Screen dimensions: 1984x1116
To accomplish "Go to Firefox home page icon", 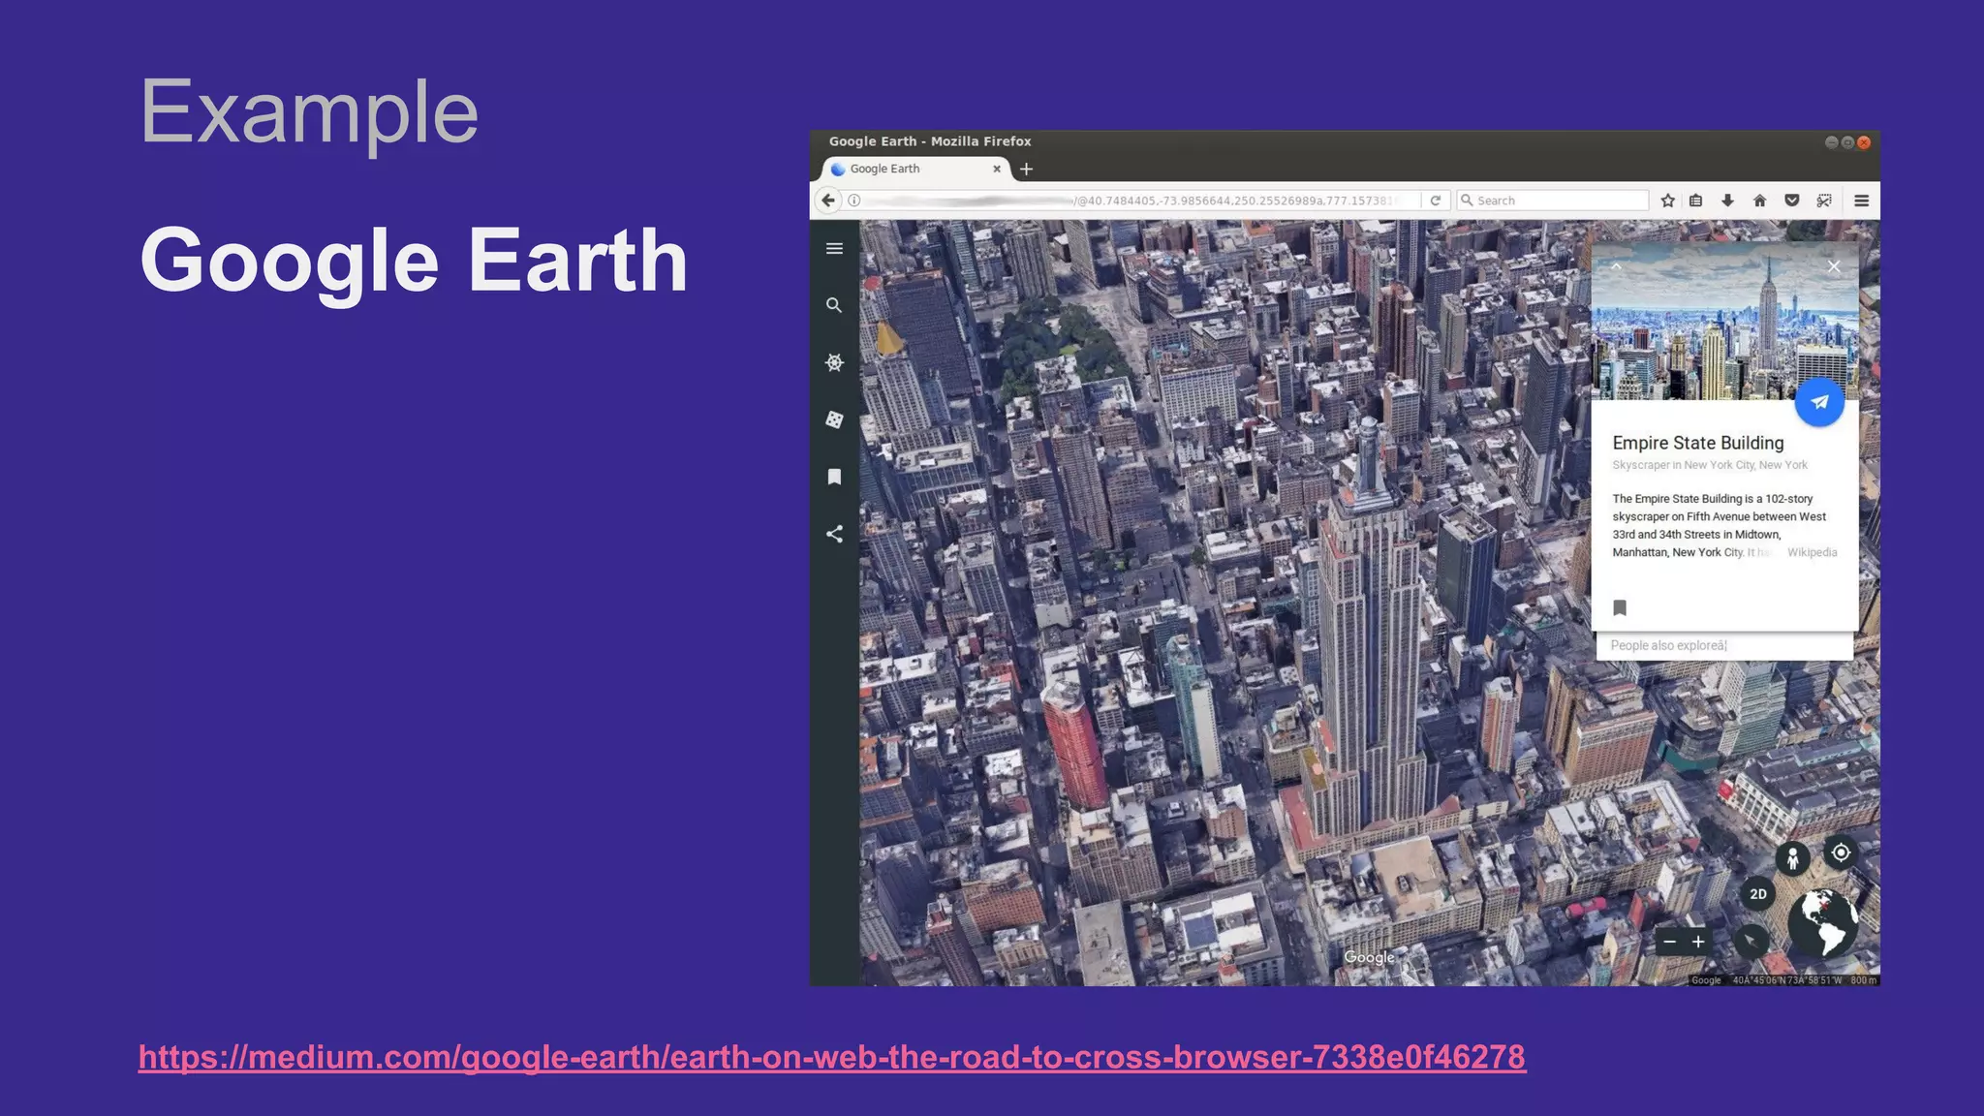I will point(1759,201).
